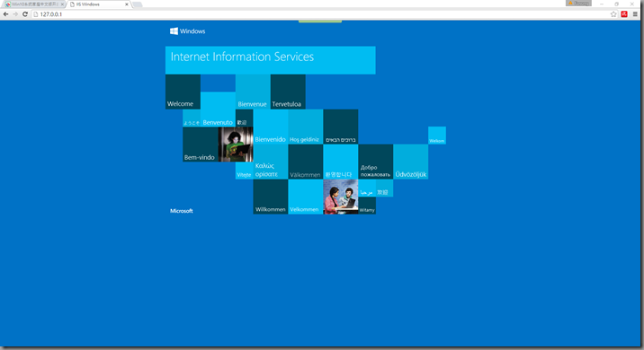Click the dark 歡迎 tile beside Benvenuto
The image size is (644, 350).
pos(244,118)
